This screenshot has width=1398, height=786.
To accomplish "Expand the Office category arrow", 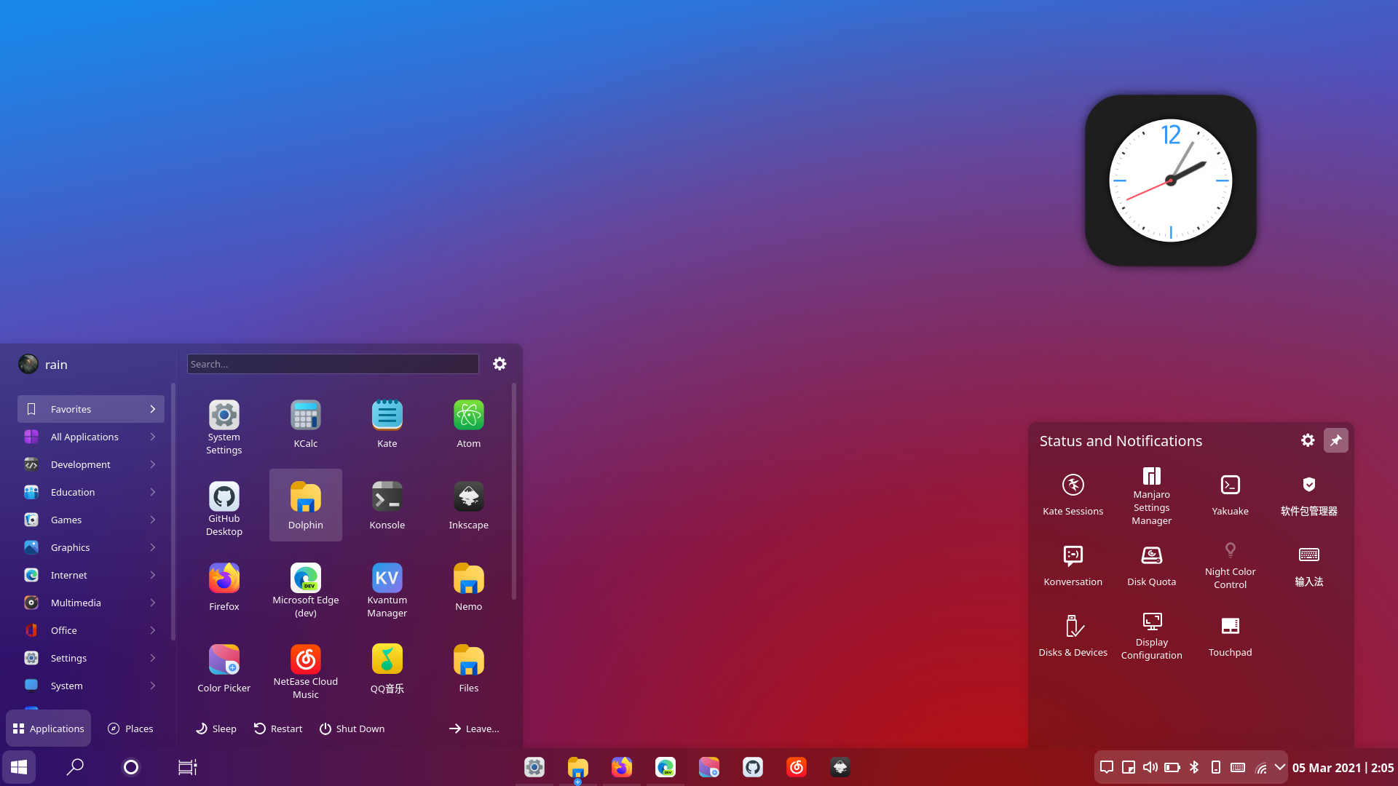I will coord(153,630).
